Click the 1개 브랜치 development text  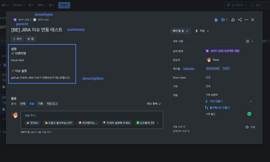pyautogui.click(x=212, y=95)
